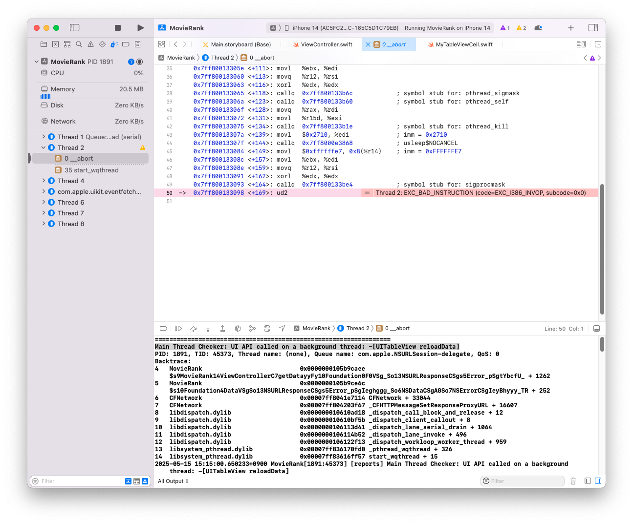Image resolution: width=633 pixels, height=524 pixels.
Task: Switch to the ViewController.swift tab
Action: pos(323,44)
